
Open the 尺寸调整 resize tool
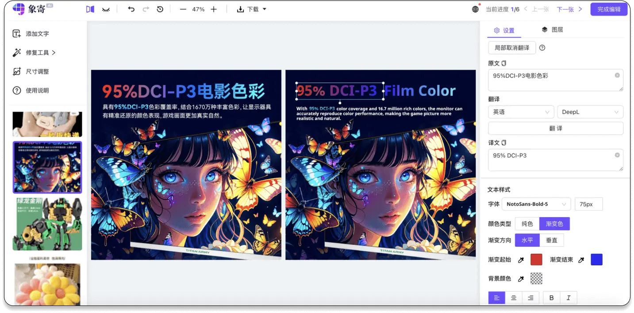click(x=31, y=72)
